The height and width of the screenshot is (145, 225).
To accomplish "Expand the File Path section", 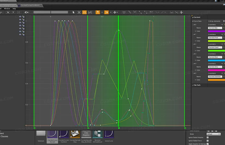I will click(x=193, y=85).
